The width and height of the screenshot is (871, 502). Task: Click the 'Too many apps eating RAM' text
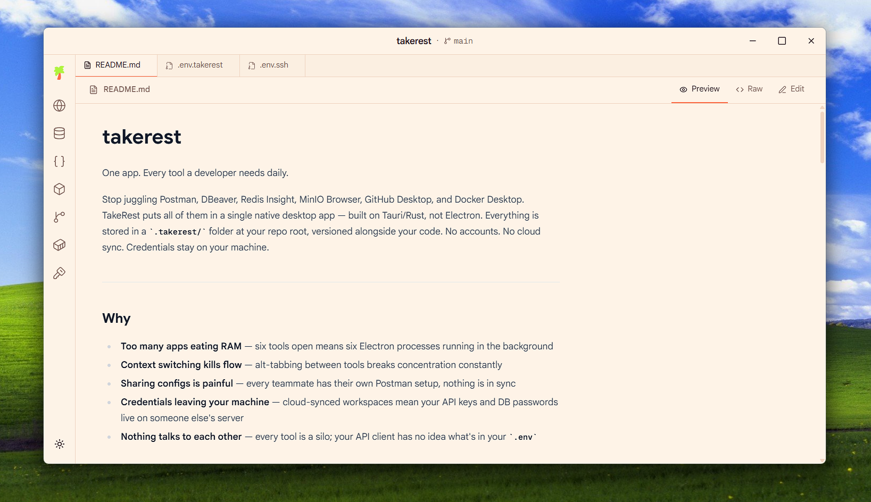pos(181,346)
